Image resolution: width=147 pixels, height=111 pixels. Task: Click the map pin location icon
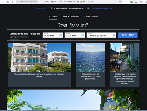[51, 8]
